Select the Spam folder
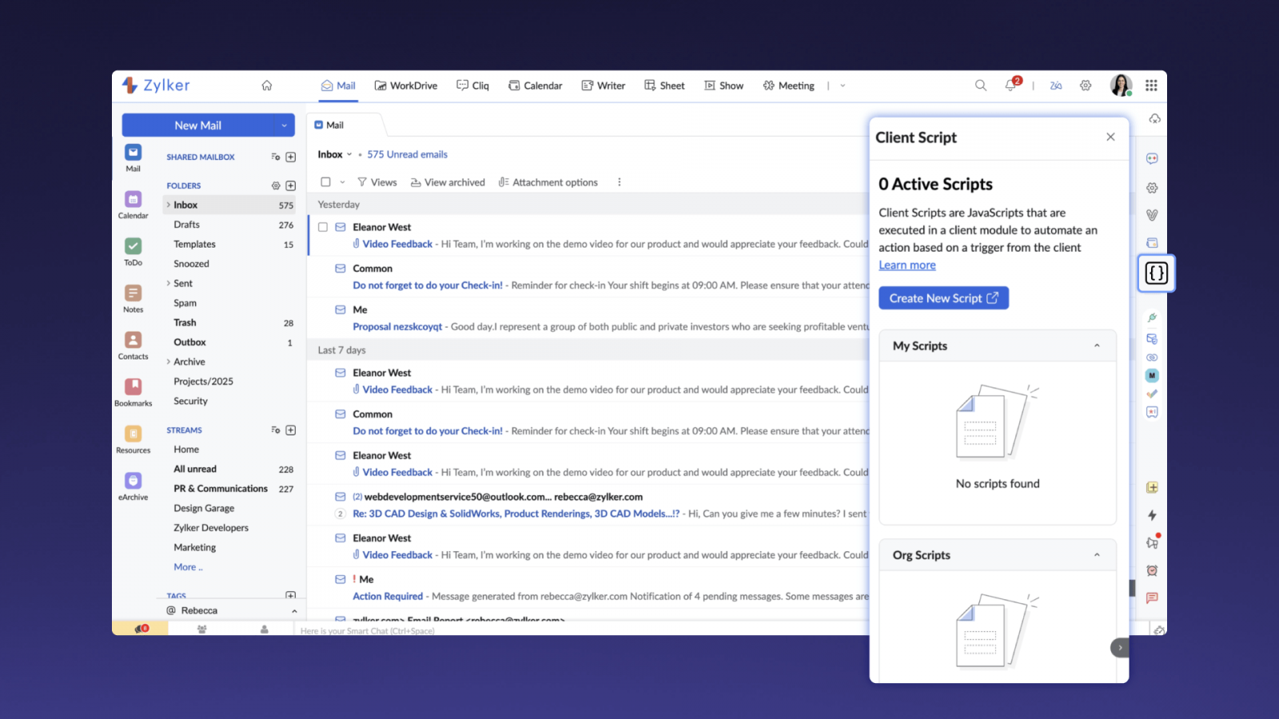 click(x=230, y=303)
